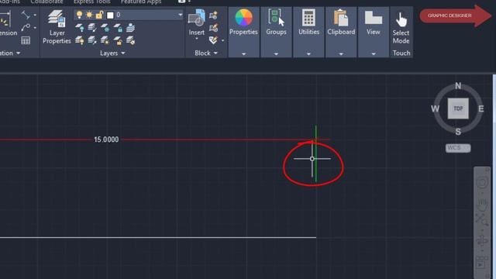Image resolution: width=496 pixels, height=279 pixels.
Task: Click the Insert block icon
Action: coord(196,18)
